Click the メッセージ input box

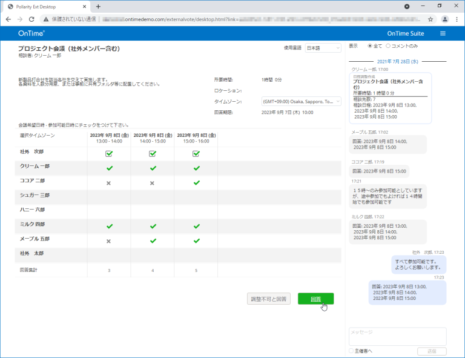pos(397,336)
